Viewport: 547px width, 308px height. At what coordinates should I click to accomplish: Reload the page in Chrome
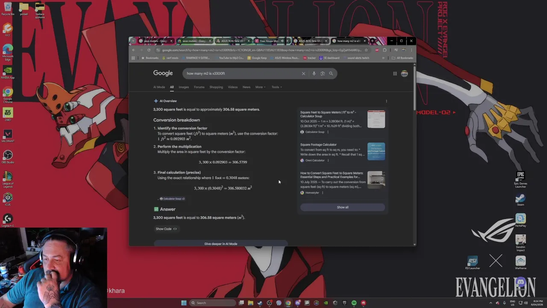click(149, 50)
